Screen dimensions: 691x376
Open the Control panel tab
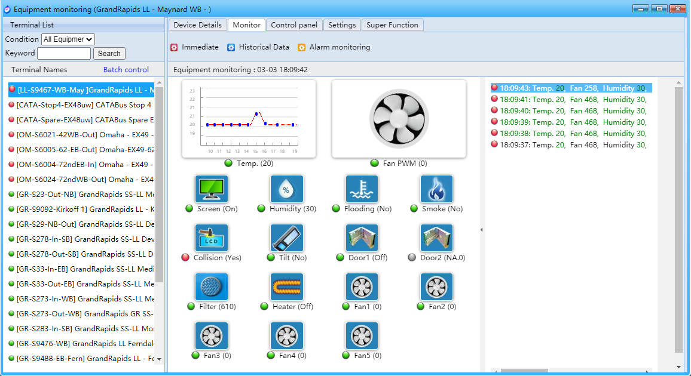[x=294, y=25]
